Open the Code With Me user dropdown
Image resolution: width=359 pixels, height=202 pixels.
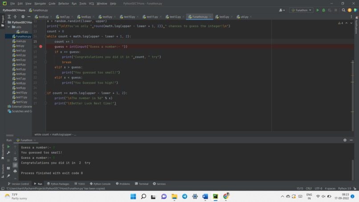(x=282, y=10)
